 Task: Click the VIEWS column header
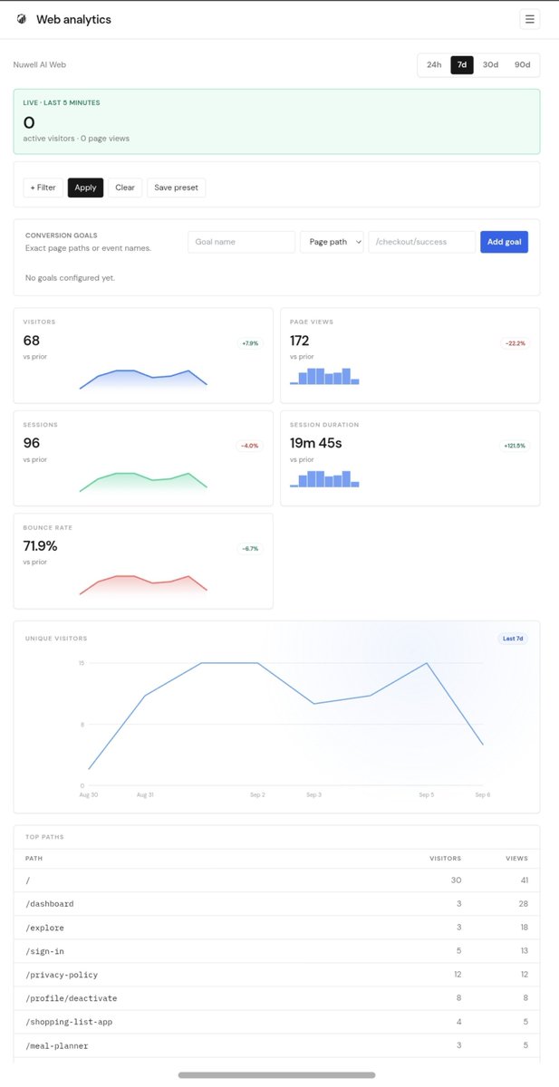tap(517, 858)
